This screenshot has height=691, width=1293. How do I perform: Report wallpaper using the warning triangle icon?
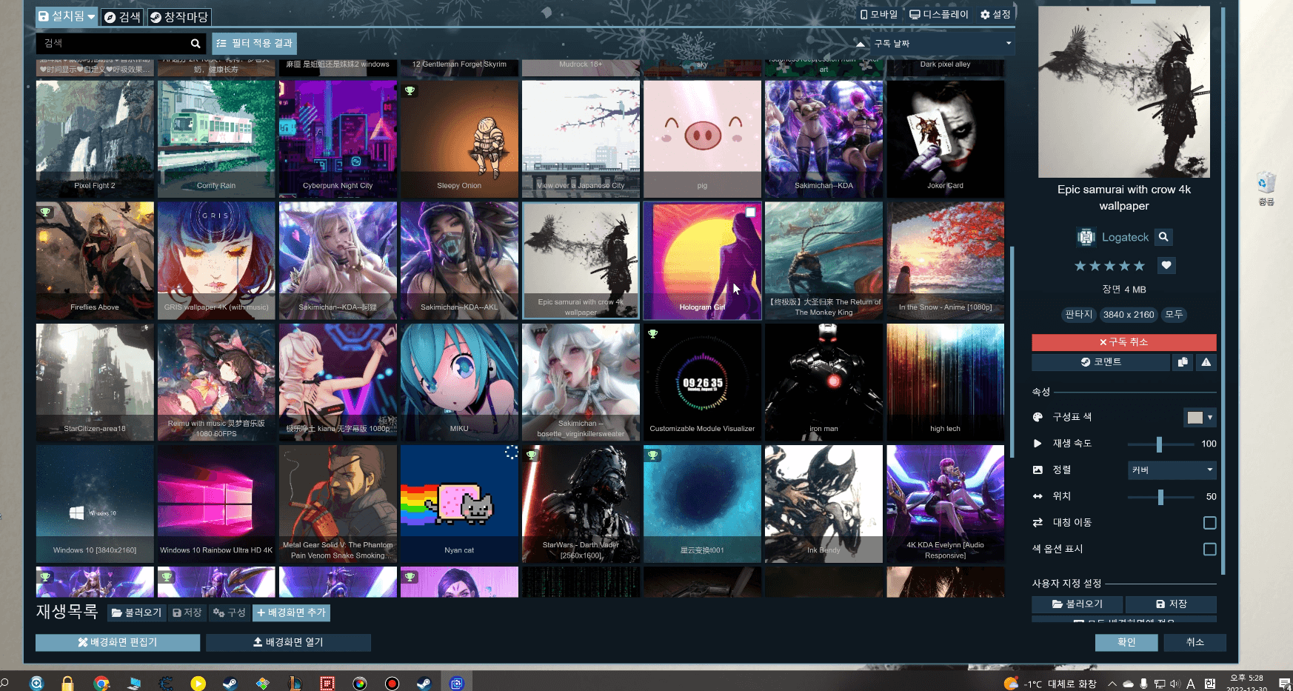pos(1206,362)
